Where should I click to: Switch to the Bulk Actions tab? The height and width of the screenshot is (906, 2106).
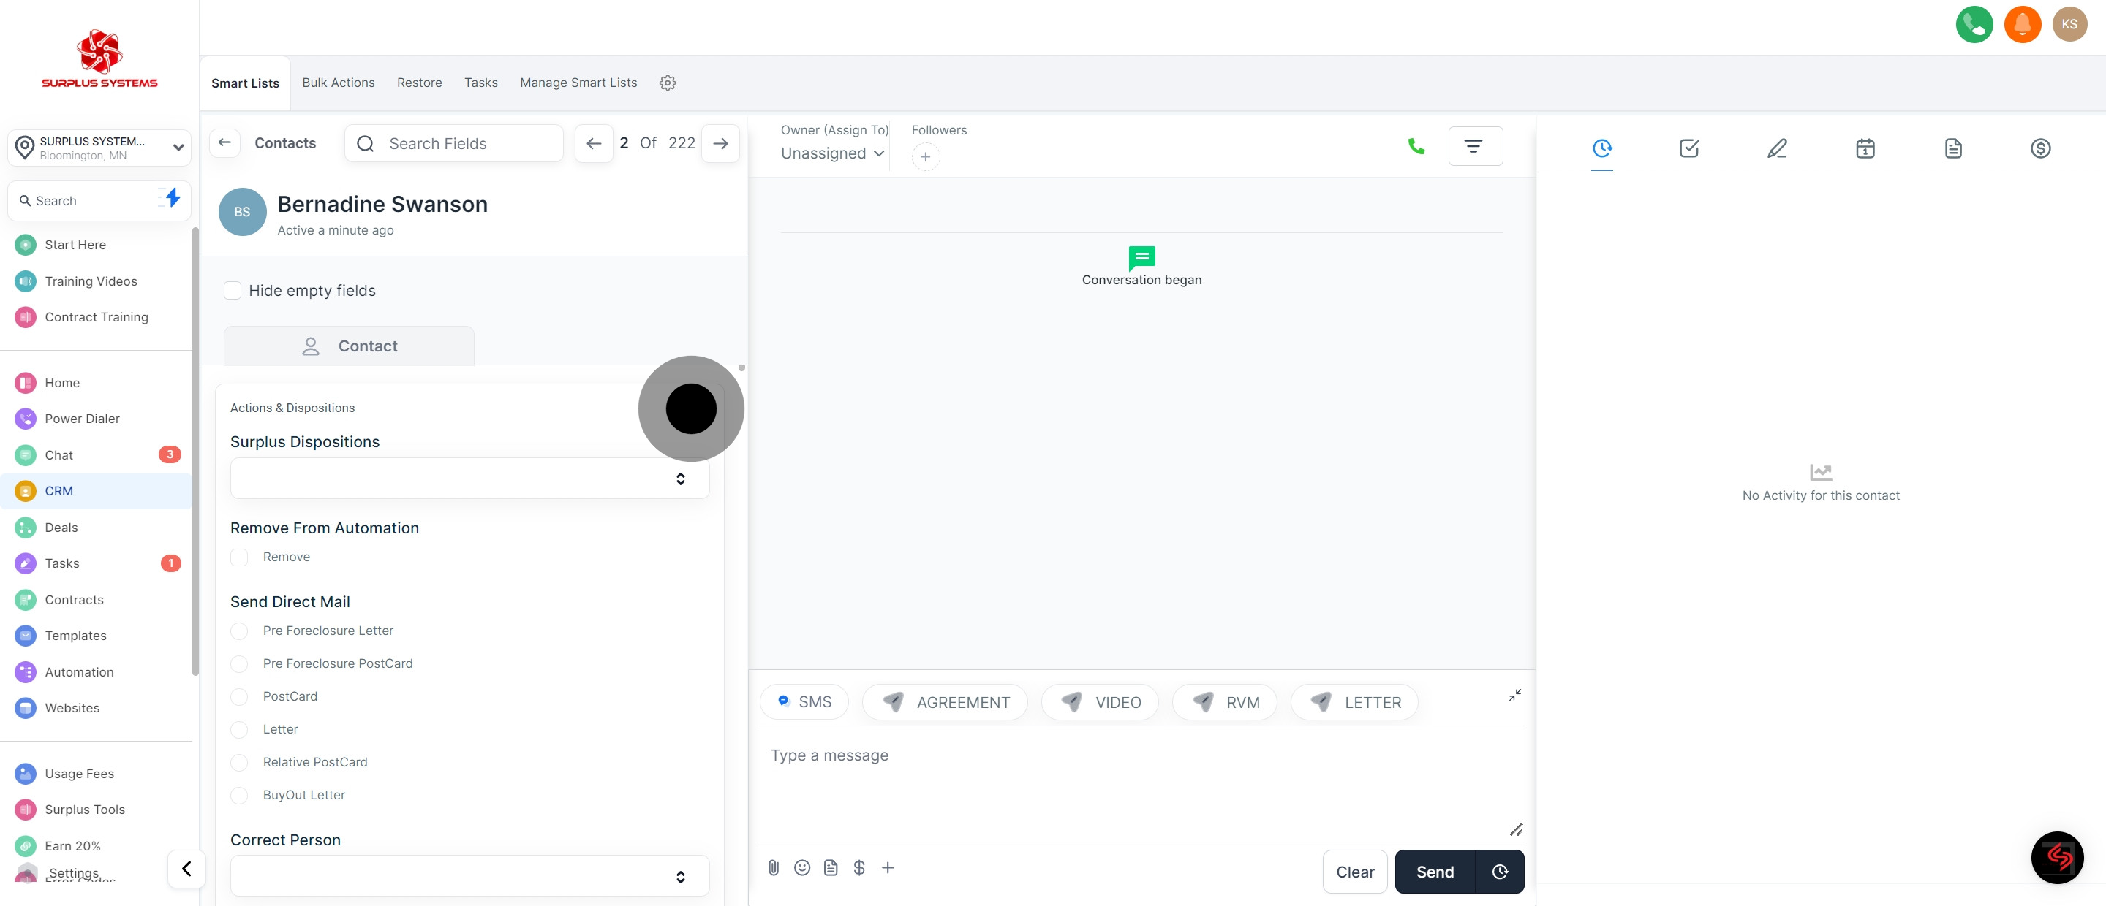[x=339, y=83]
